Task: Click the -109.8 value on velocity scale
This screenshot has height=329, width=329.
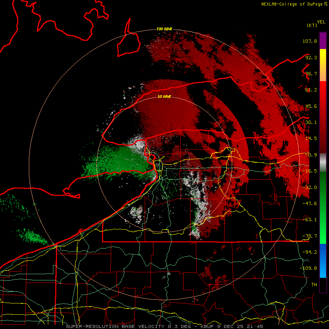Action: coord(308,268)
